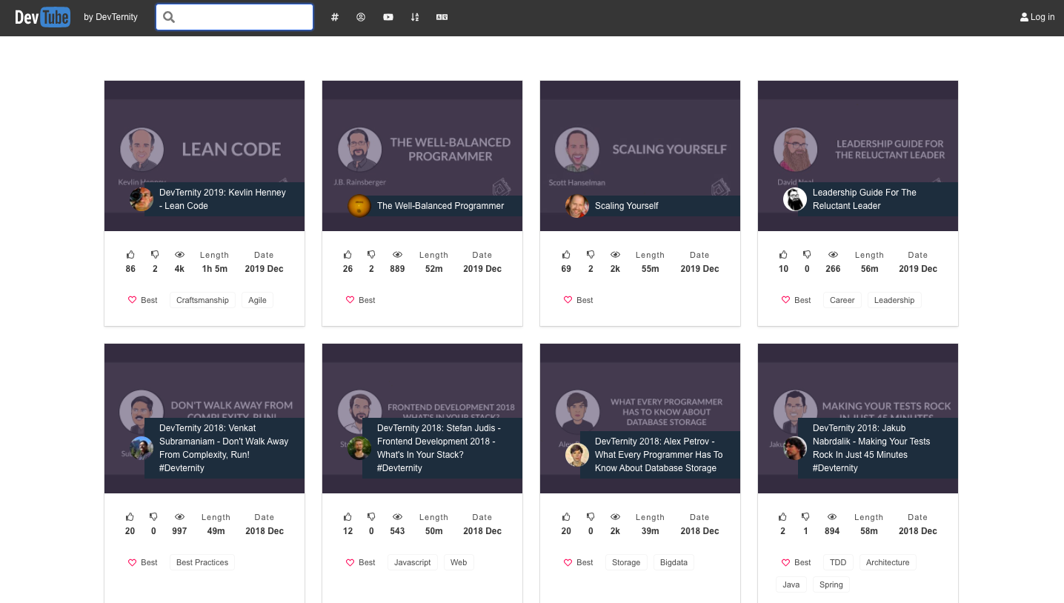Dislike the Lean Code video
This screenshot has width=1064, height=603.
155,255
